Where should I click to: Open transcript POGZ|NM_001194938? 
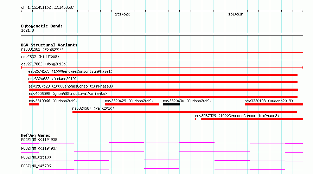pyautogui.click(x=39, y=140)
